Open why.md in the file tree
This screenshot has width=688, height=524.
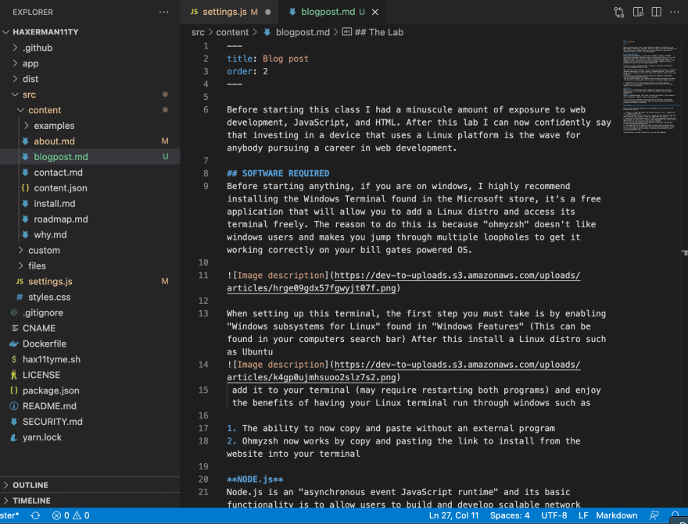pyautogui.click(x=50, y=235)
